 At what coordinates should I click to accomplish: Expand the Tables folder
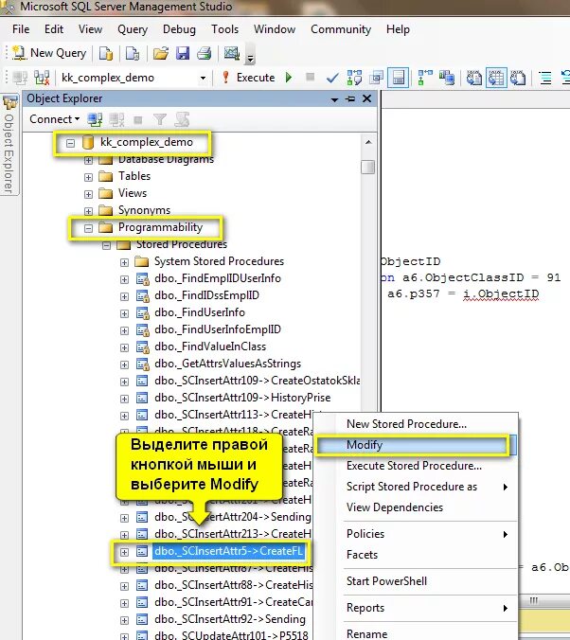[88, 177]
